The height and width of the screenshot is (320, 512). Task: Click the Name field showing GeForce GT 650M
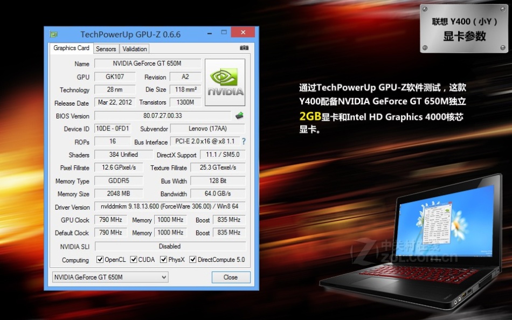point(148,64)
